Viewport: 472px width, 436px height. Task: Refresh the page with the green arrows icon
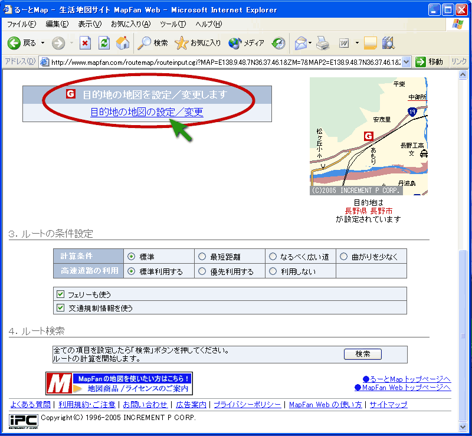coord(104,43)
